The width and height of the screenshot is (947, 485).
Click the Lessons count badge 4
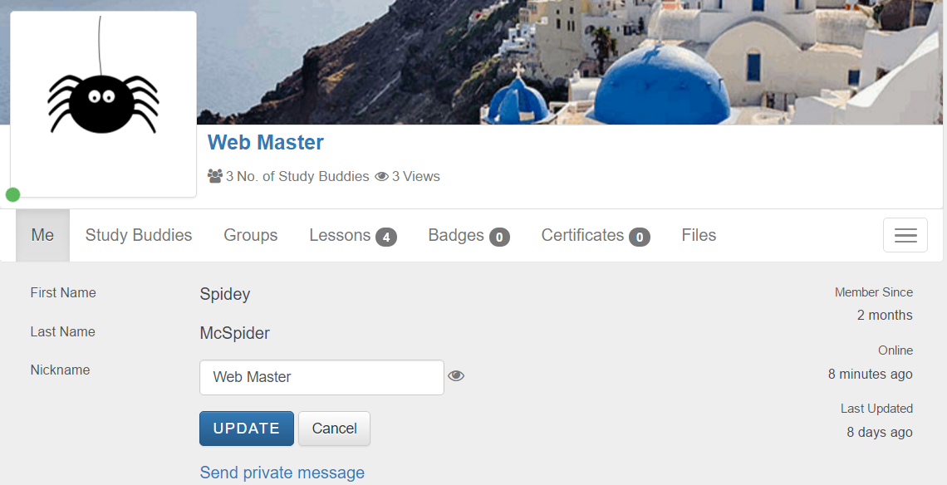coord(386,237)
